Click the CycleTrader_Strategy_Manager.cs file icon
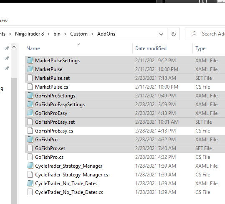The image size is (225, 204). tap(30, 174)
